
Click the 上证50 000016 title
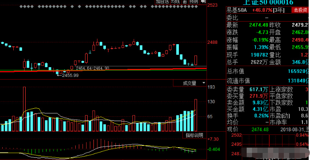coord(268,2)
